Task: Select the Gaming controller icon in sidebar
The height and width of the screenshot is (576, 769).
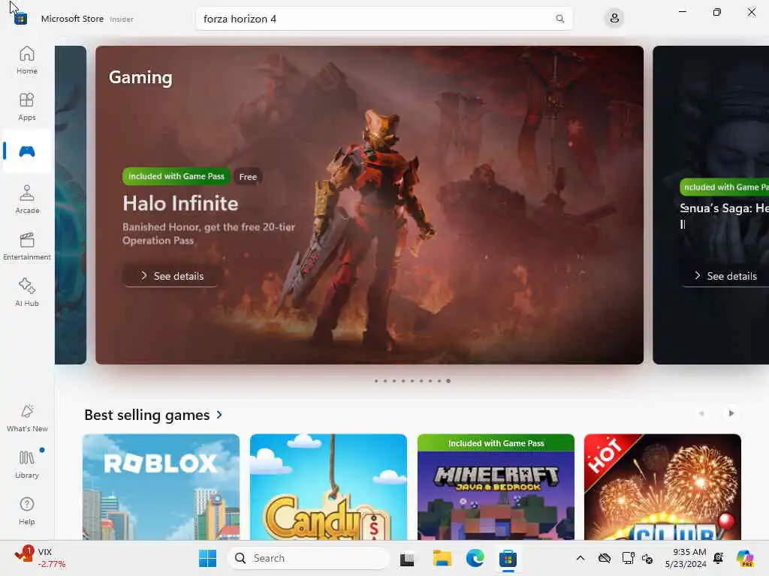Action: [27, 151]
